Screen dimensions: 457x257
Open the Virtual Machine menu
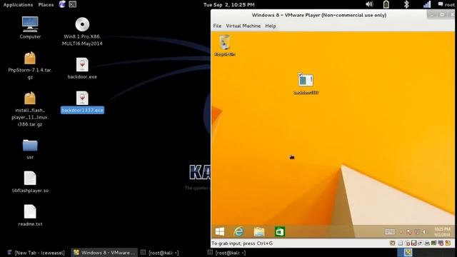[243, 26]
